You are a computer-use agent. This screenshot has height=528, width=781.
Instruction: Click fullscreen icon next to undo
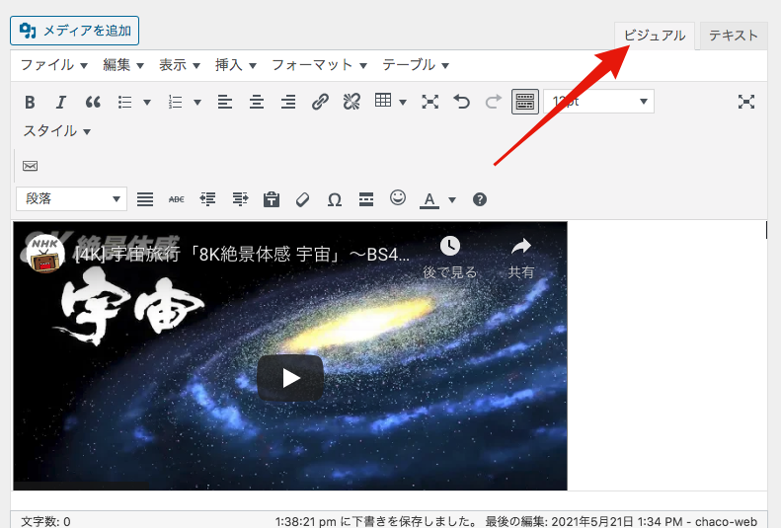(x=430, y=102)
